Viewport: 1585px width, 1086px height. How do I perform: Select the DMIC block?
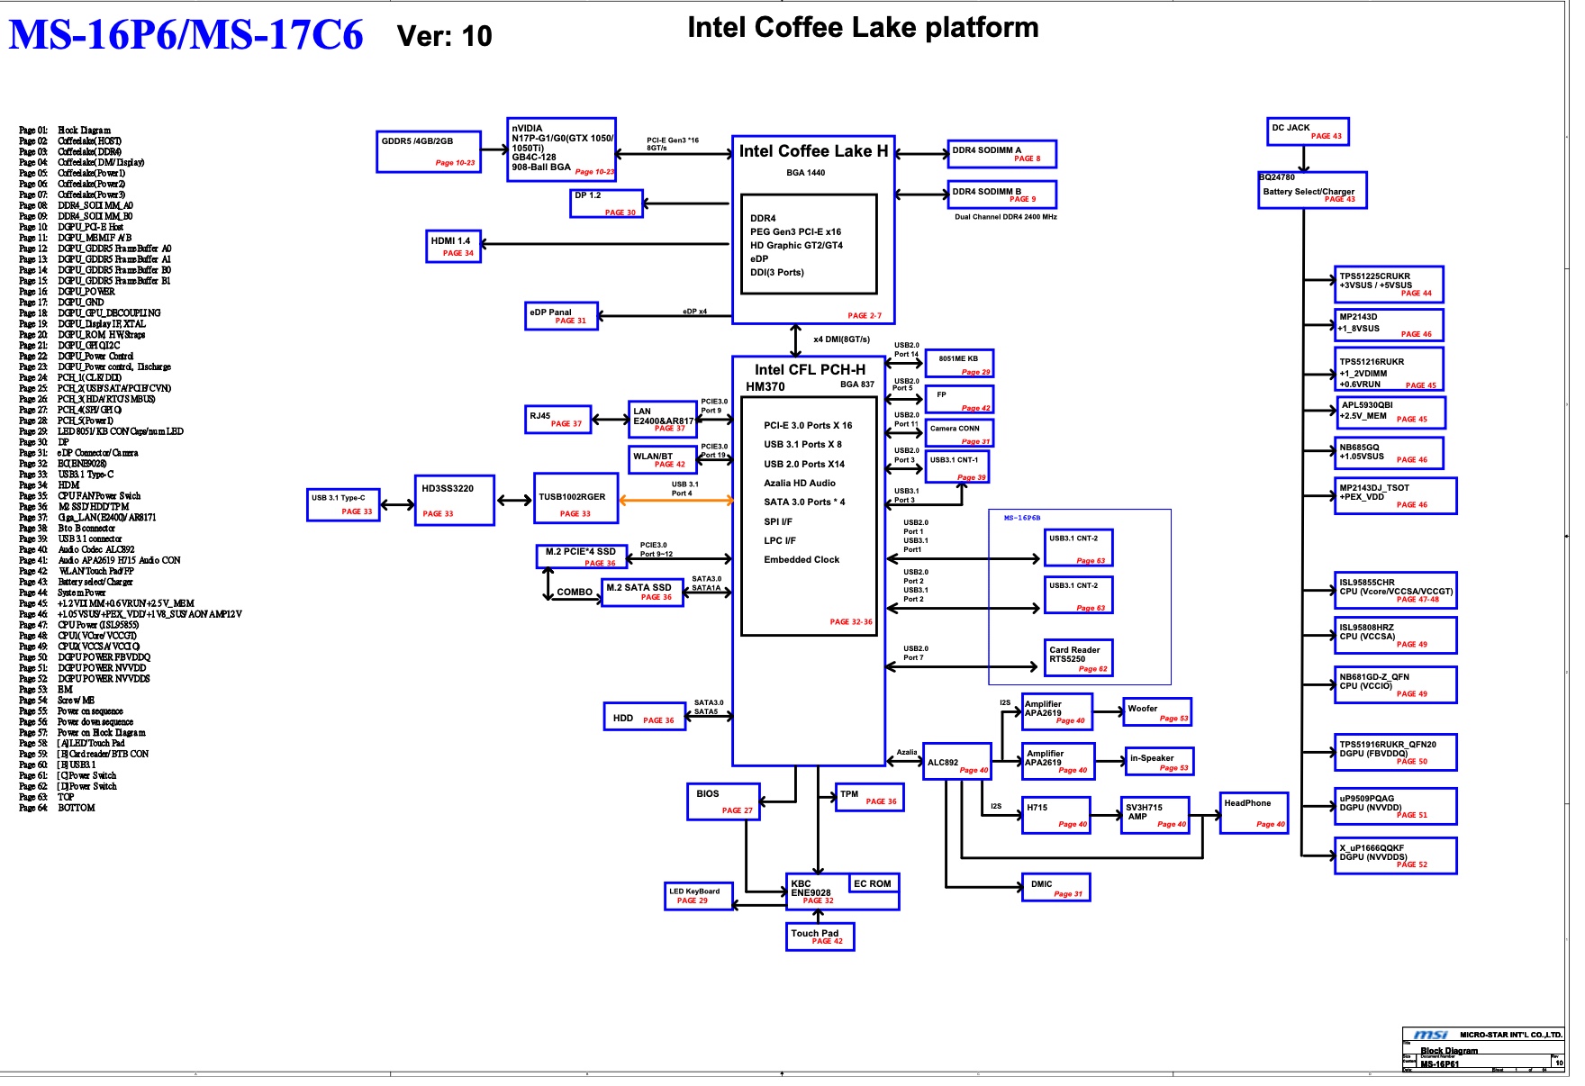1056,887
